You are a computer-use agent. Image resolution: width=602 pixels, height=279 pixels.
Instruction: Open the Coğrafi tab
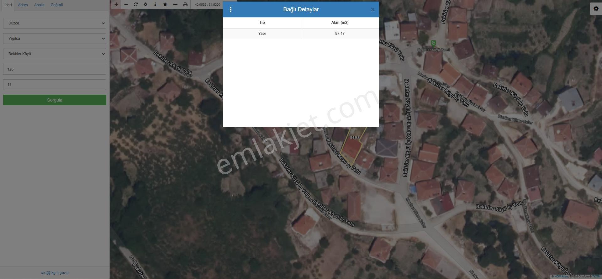57,5
